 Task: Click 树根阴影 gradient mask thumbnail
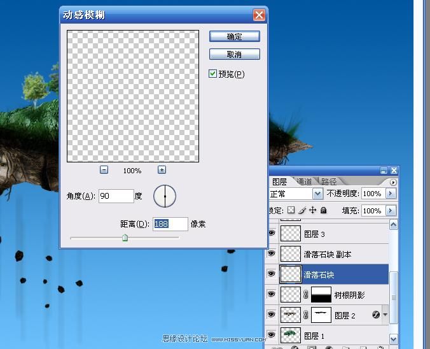(x=321, y=294)
